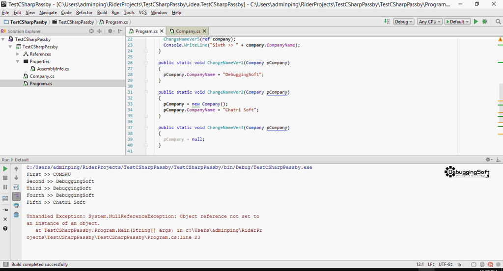Image resolution: width=503 pixels, height=271 pixels.
Task: Open the executable path link in console
Action: [x=169, y=167]
